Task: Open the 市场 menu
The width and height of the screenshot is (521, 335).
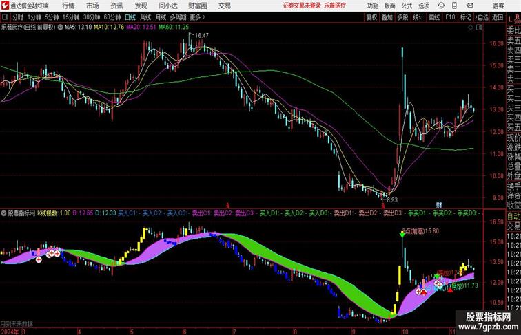Action: [x=92, y=6]
